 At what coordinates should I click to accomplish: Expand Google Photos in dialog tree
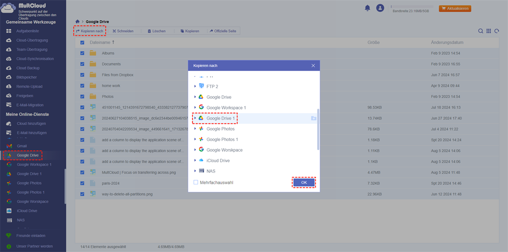(x=195, y=129)
